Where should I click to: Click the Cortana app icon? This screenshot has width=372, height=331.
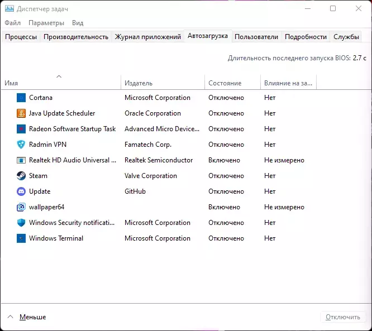[x=21, y=98]
